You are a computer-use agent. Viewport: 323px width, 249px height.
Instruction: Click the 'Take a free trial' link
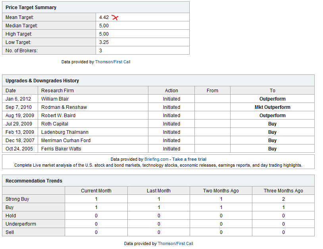189,159
